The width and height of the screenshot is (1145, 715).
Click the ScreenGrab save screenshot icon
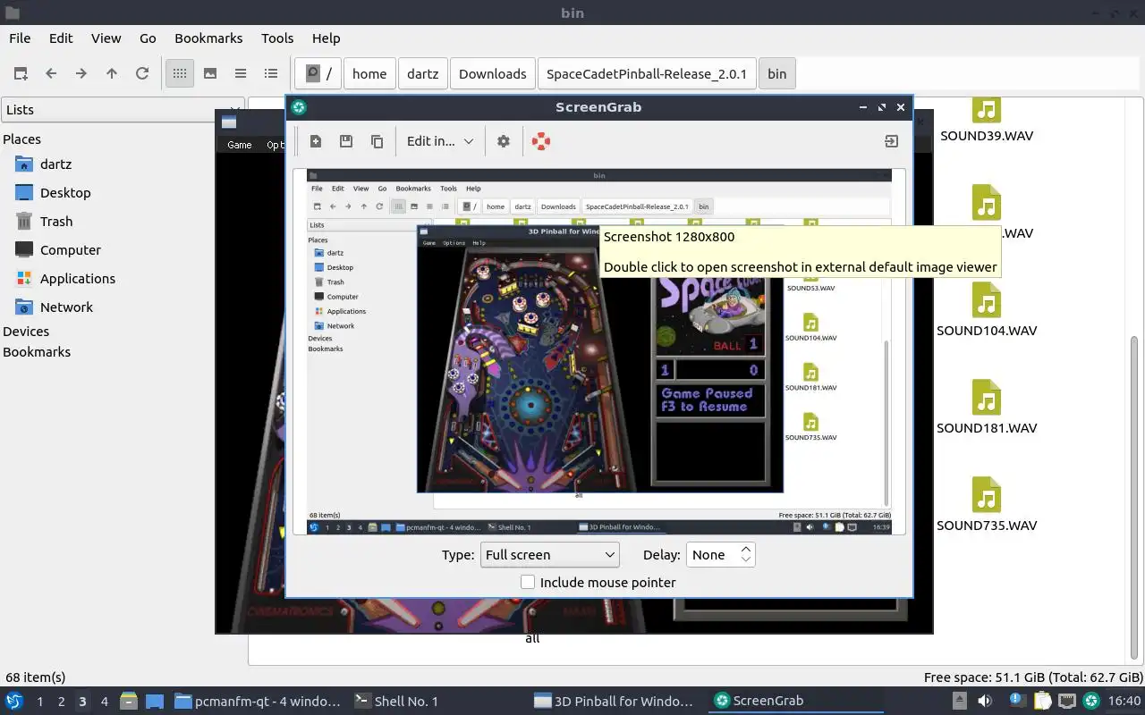(346, 141)
